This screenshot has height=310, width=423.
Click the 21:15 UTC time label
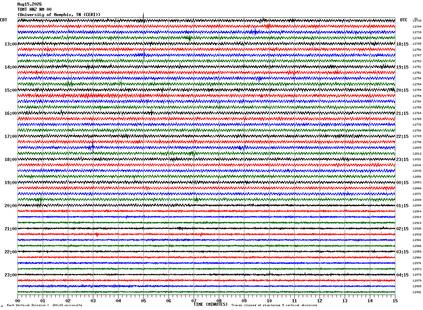(402, 113)
